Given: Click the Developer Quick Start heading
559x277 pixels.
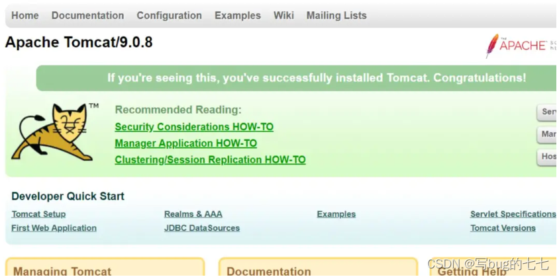Looking at the screenshot, I should tap(68, 196).
